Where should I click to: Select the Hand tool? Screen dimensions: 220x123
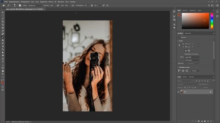pyautogui.click(x=3, y=71)
